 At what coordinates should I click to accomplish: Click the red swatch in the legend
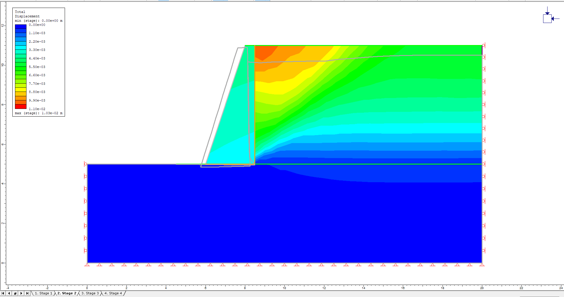click(x=21, y=107)
